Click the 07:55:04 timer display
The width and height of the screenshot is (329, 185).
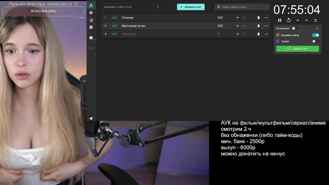coord(297,10)
